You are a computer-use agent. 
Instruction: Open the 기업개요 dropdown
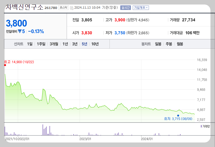[141, 8]
